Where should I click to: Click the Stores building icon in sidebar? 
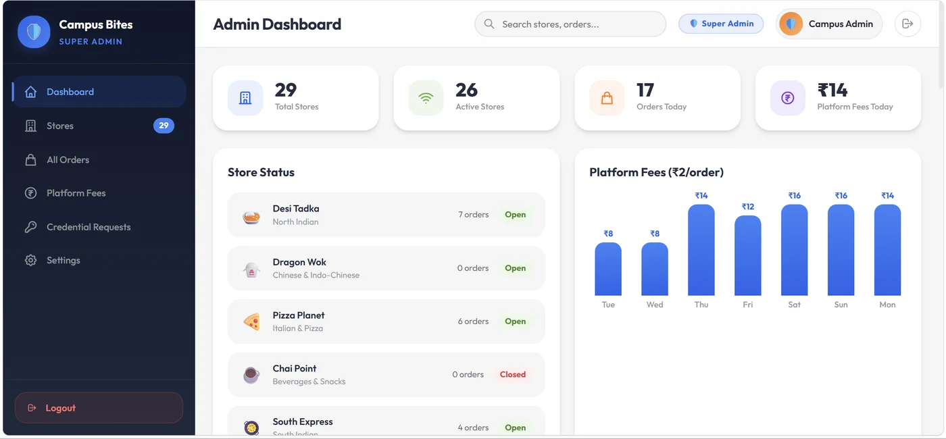[x=30, y=126]
